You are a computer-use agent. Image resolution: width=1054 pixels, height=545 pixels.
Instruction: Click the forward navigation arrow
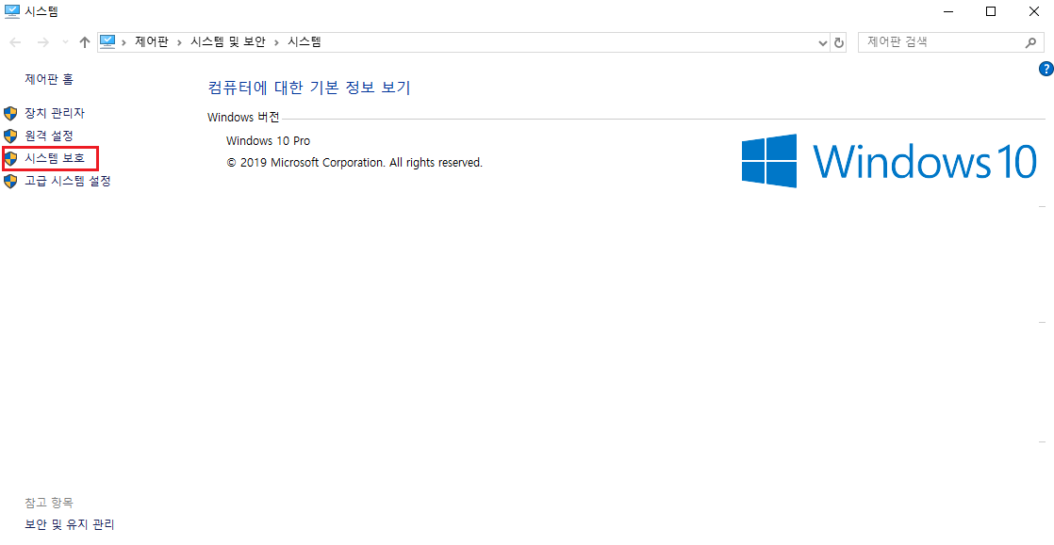coord(42,42)
